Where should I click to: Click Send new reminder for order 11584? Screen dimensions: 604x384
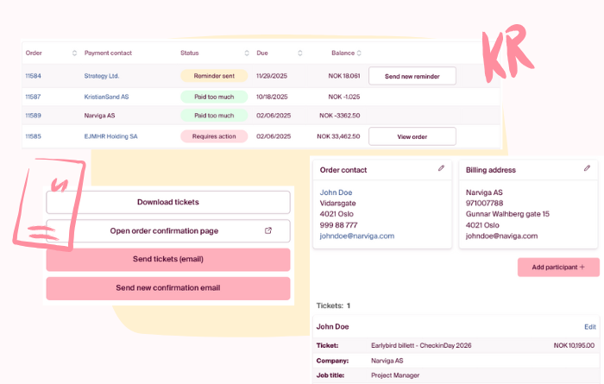click(412, 76)
